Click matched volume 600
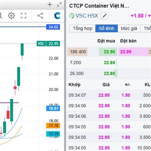Screen dimensions: 151x151 [147, 127]
